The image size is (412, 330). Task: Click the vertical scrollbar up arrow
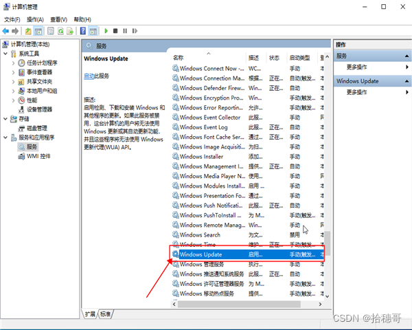pos(327,56)
